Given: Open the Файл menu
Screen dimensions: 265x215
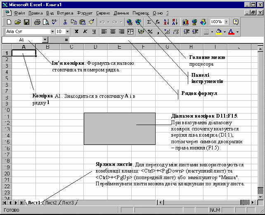Looking at the screenshot, I should click(x=19, y=13).
